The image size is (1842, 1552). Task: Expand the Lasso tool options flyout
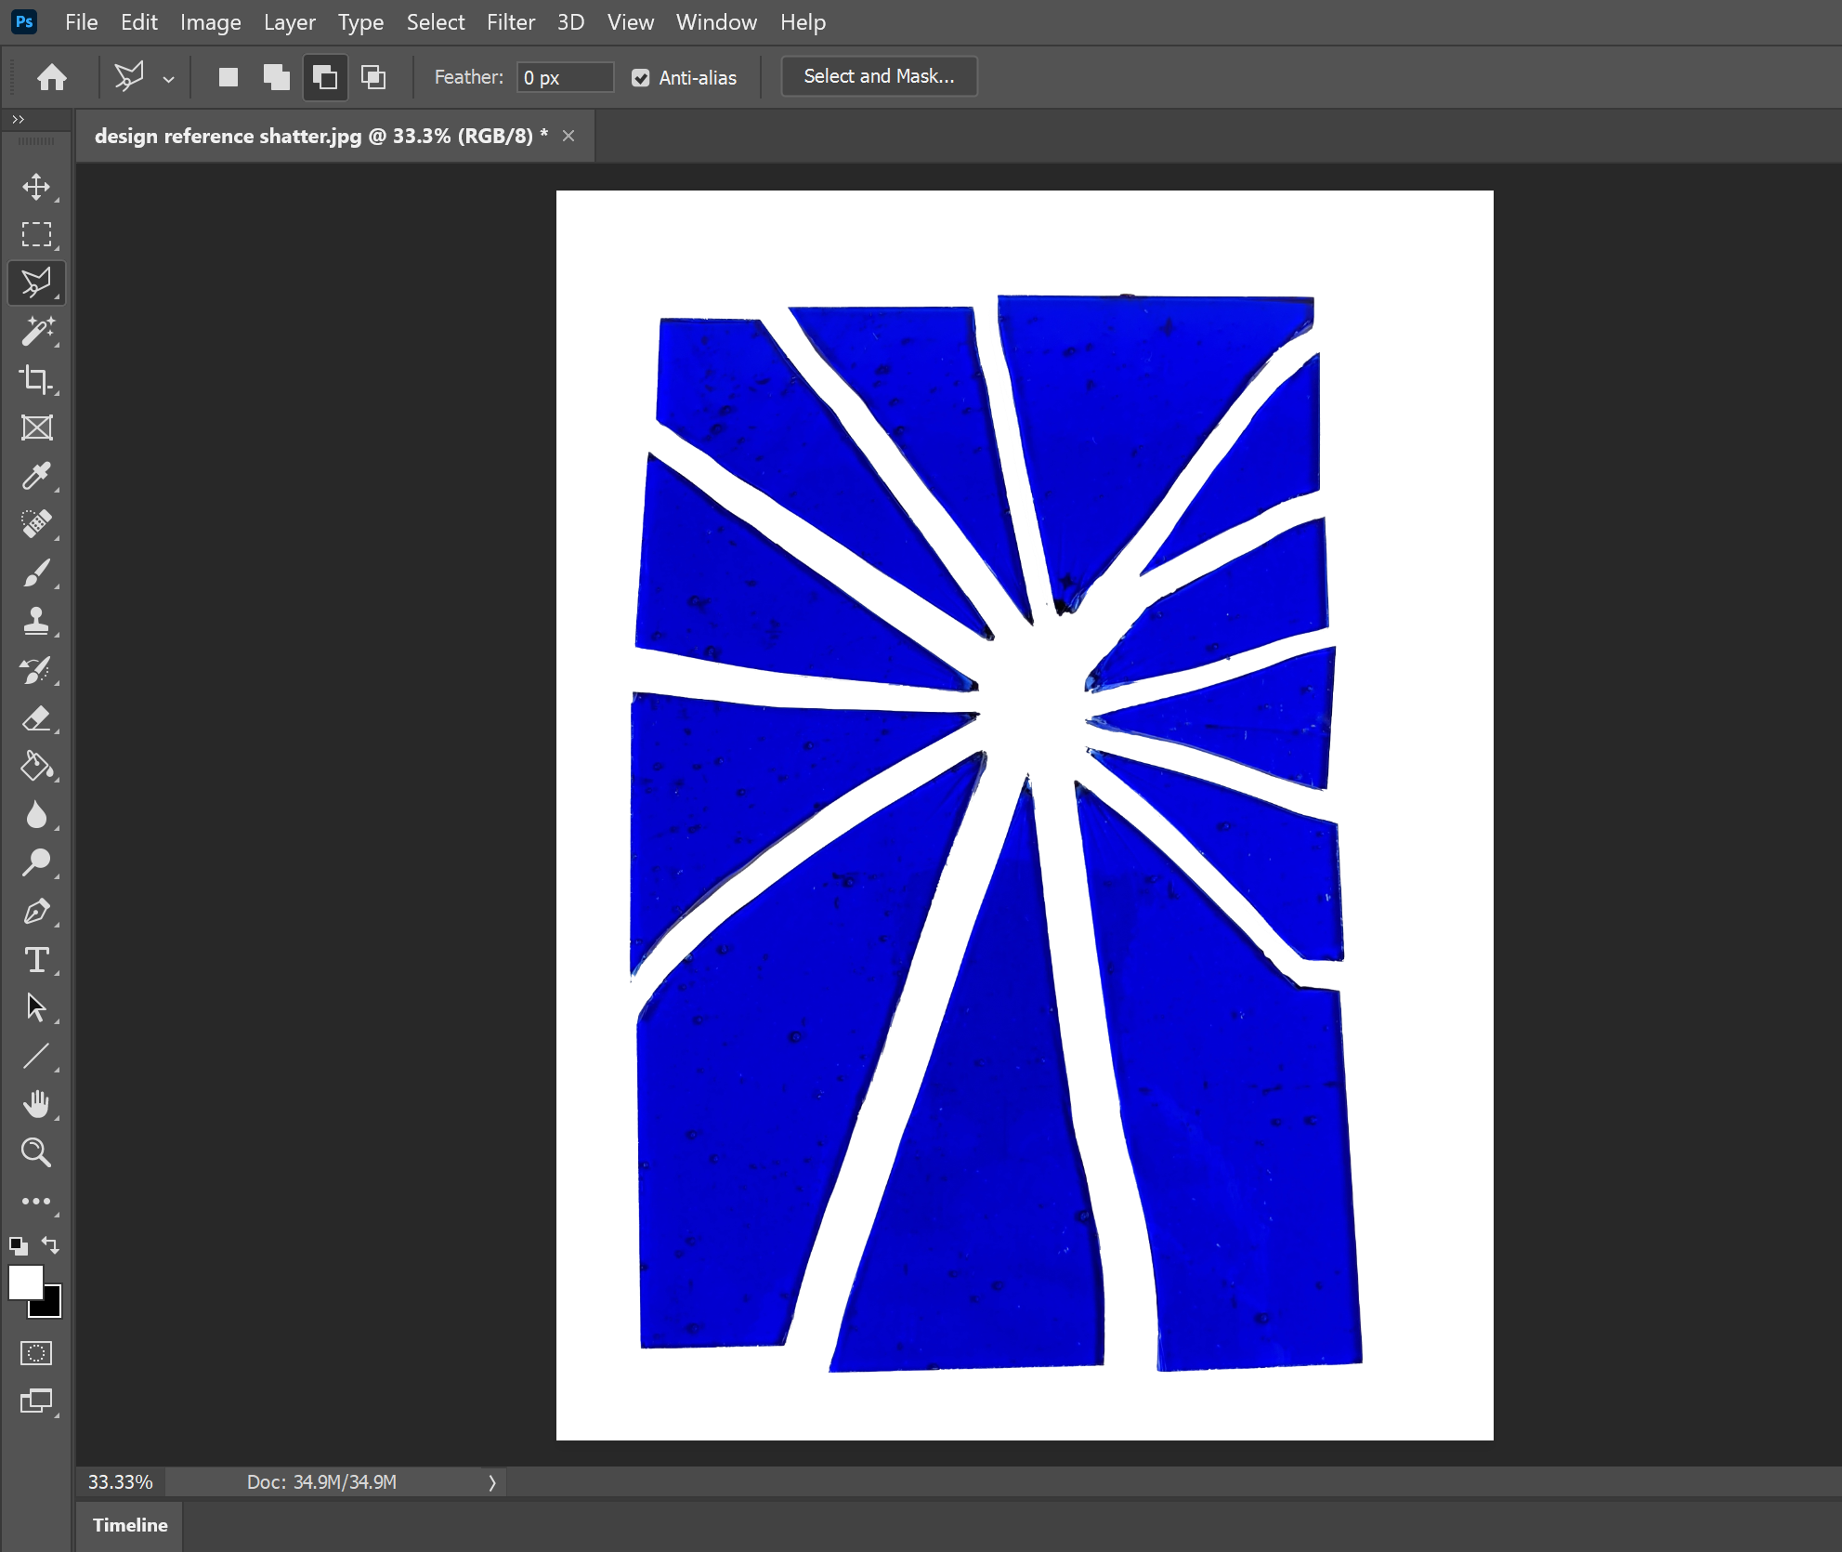(168, 79)
